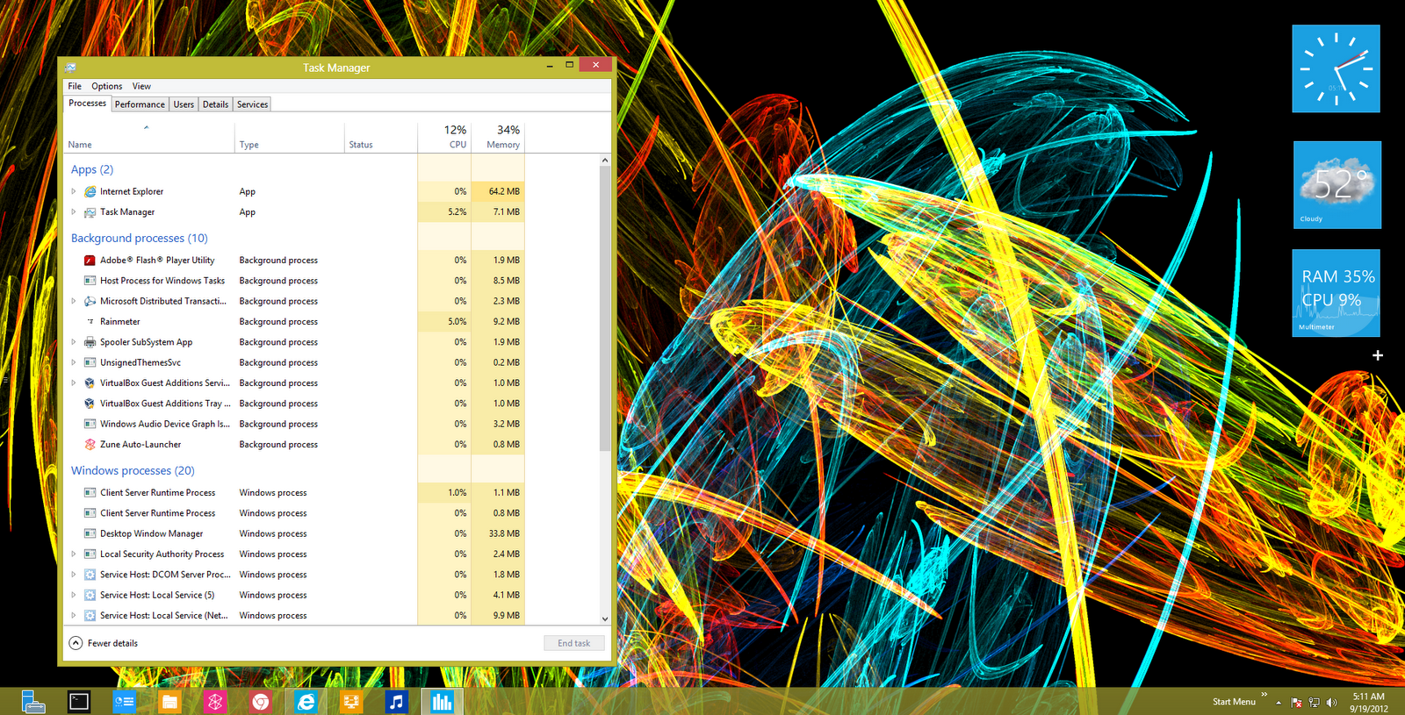Click the Task Manager bar-chart taskbar icon

(x=442, y=701)
